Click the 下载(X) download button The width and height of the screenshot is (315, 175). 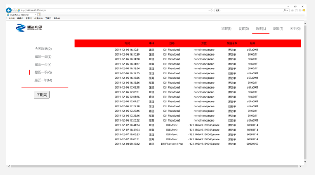(x=42, y=95)
